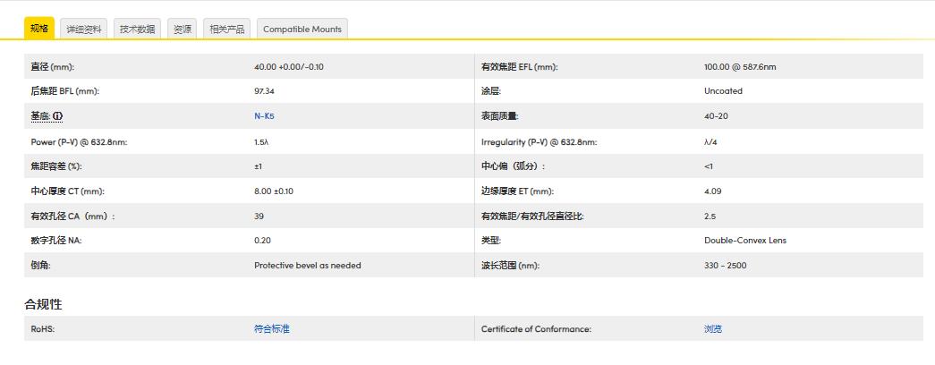Click the Certificate of Conformance label
This screenshot has width=935, height=365.
click(536, 329)
